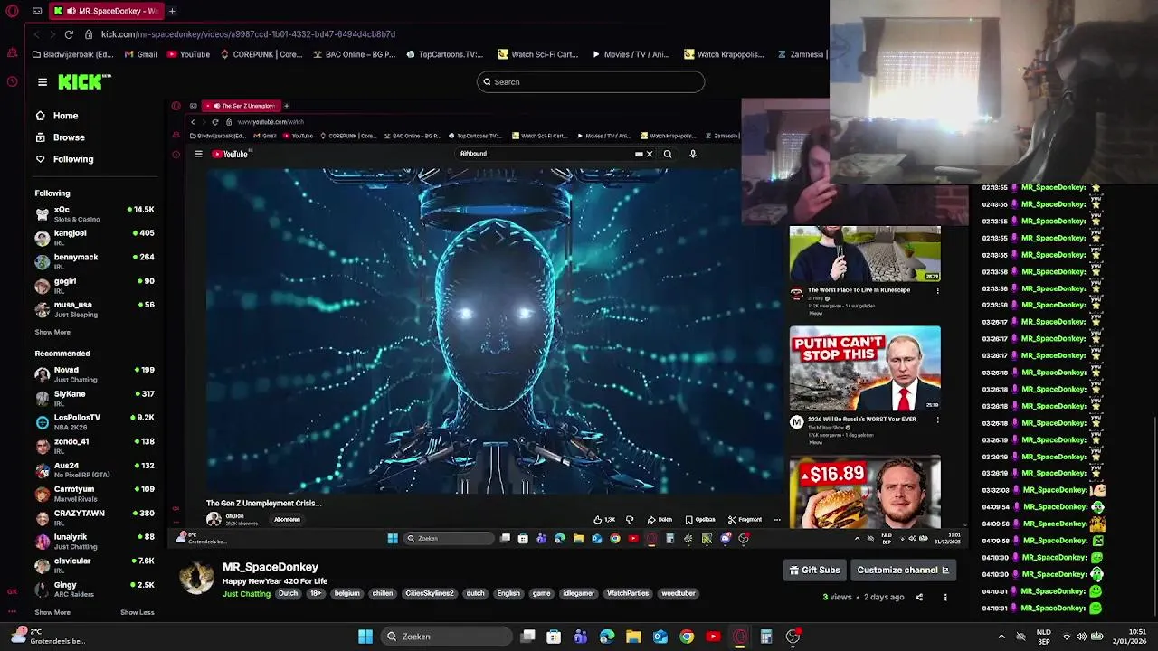Open Opera tab islands workspace icon
This screenshot has height=651, width=1158.
(x=37, y=11)
